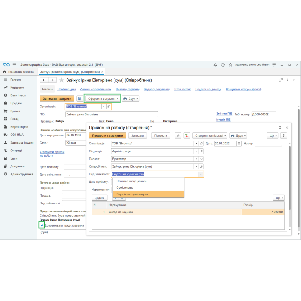
Task: Copy link icon in employee form header
Action: (281, 80)
